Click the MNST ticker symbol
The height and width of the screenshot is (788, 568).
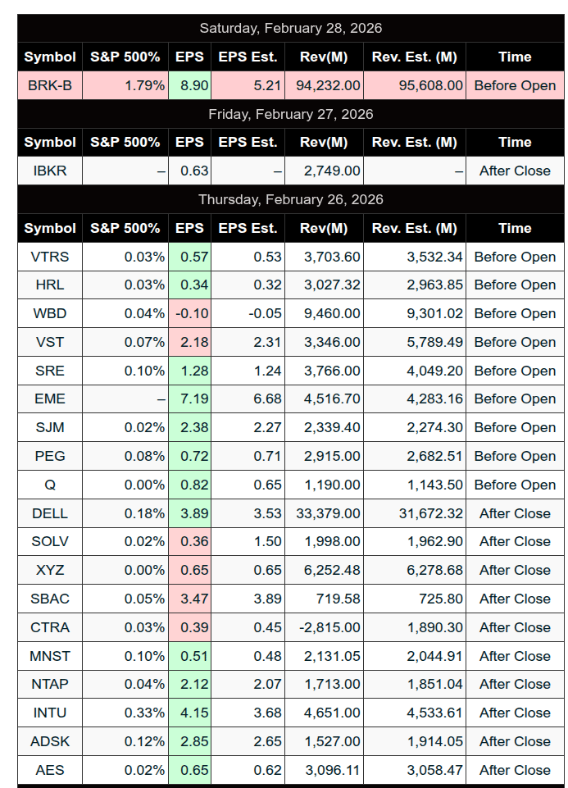pos(50,656)
